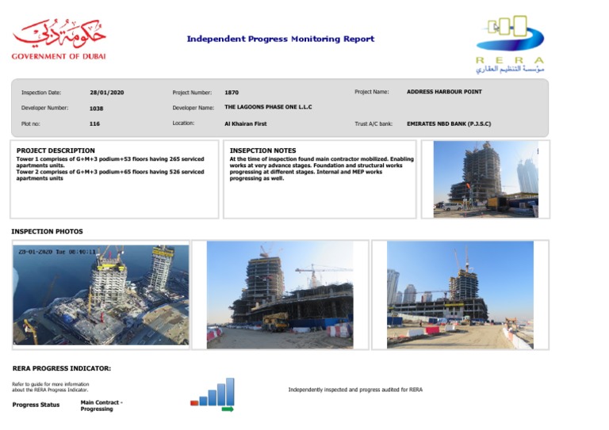Click the 'Main Contract - Progressing' status value
609x430 pixels.
tap(101, 405)
